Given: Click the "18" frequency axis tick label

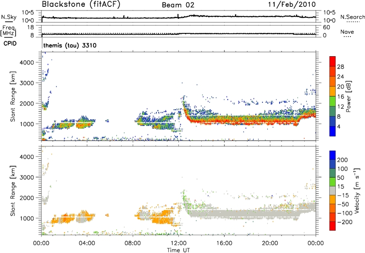Looking at the screenshot, I should click(x=31, y=27).
